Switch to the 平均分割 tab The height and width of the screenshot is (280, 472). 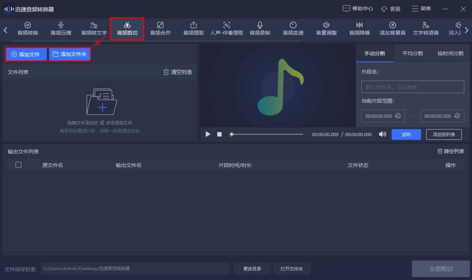point(412,54)
